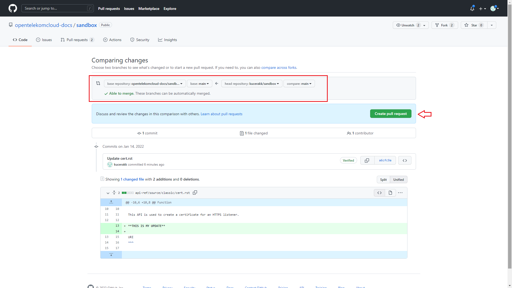The width and height of the screenshot is (512, 288).
Task: Copy the cert.rst file path
Action: pos(195,193)
